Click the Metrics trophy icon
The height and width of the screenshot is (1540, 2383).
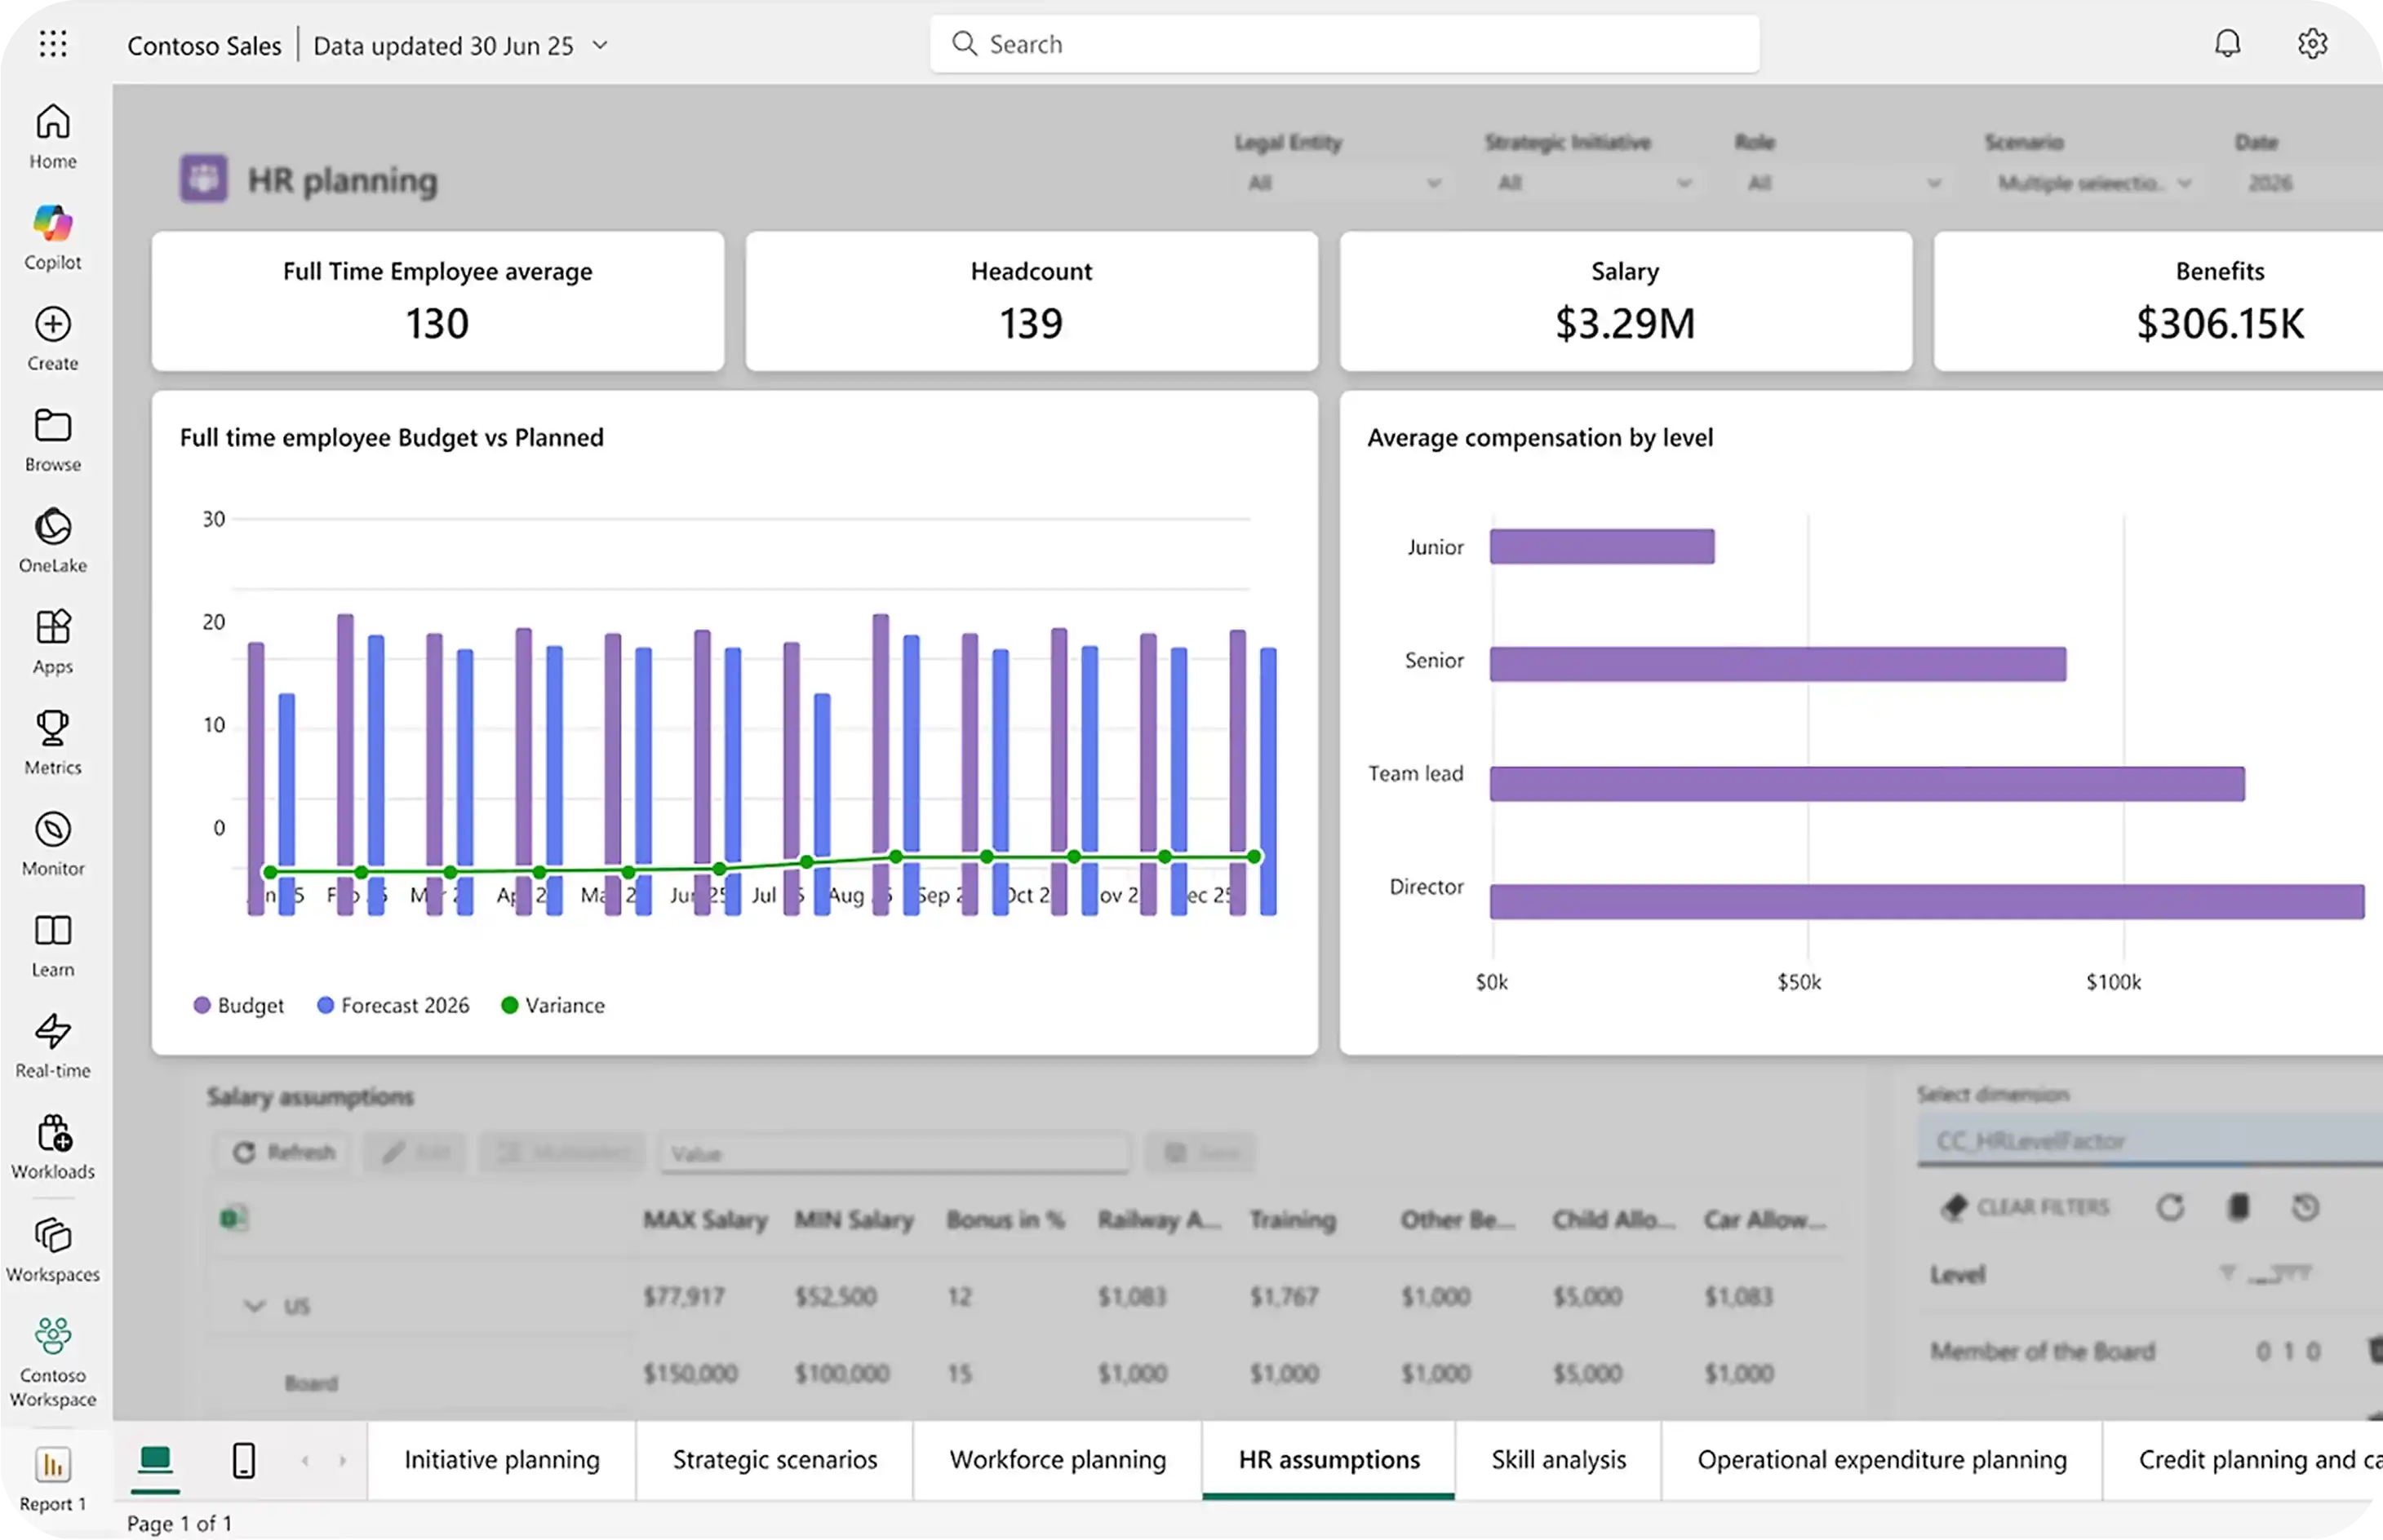pos(53,730)
